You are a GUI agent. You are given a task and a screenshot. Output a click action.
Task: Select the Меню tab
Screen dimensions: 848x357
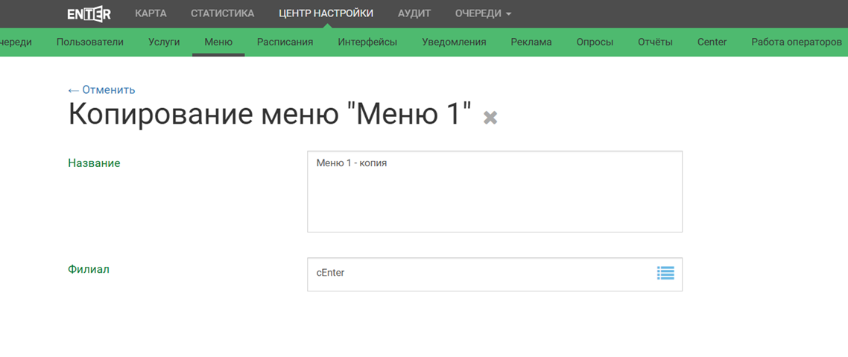pyautogui.click(x=218, y=42)
